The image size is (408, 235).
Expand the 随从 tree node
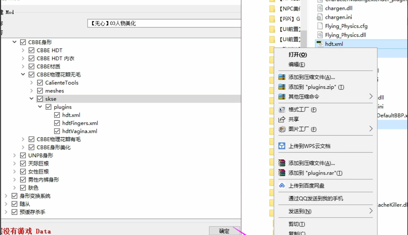(6, 204)
